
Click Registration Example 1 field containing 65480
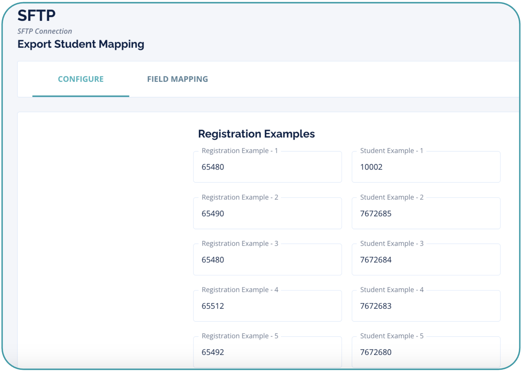tap(267, 167)
